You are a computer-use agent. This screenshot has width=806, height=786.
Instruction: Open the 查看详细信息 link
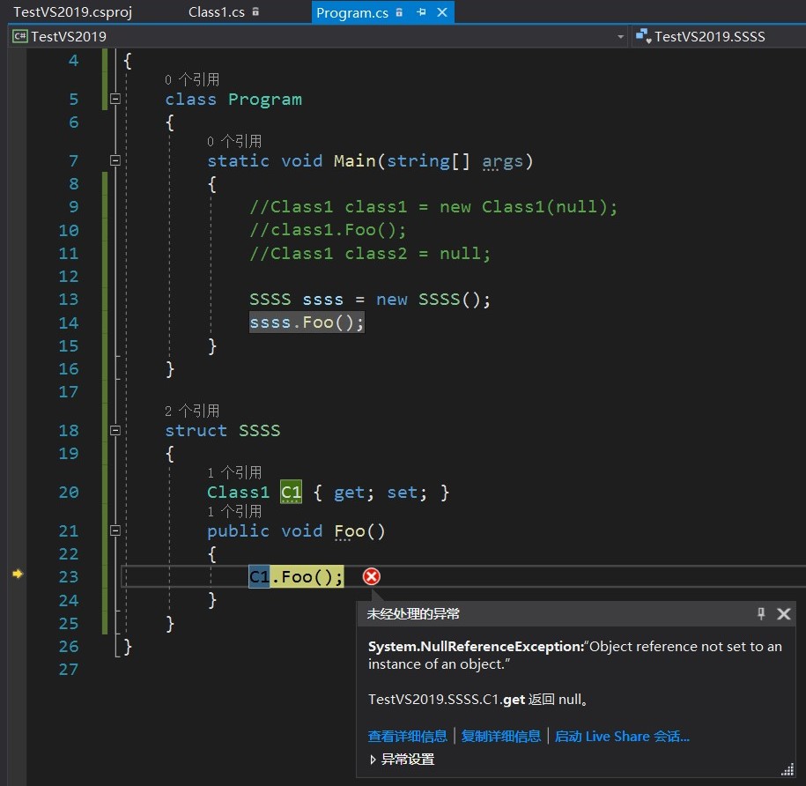[x=407, y=737]
